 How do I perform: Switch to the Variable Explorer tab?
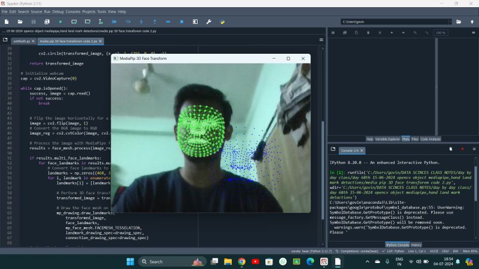(x=387, y=139)
